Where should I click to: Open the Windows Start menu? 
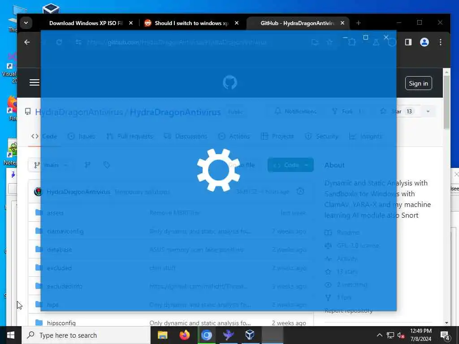[x=11, y=335]
